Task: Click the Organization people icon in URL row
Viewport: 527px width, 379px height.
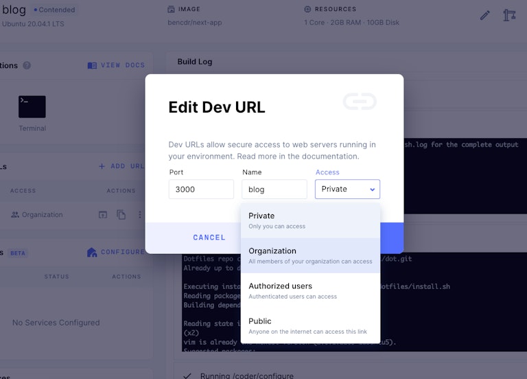Action: point(15,214)
